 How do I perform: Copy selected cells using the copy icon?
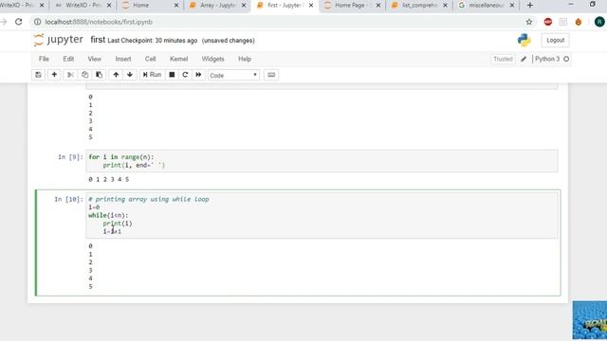tap(84, 75)
